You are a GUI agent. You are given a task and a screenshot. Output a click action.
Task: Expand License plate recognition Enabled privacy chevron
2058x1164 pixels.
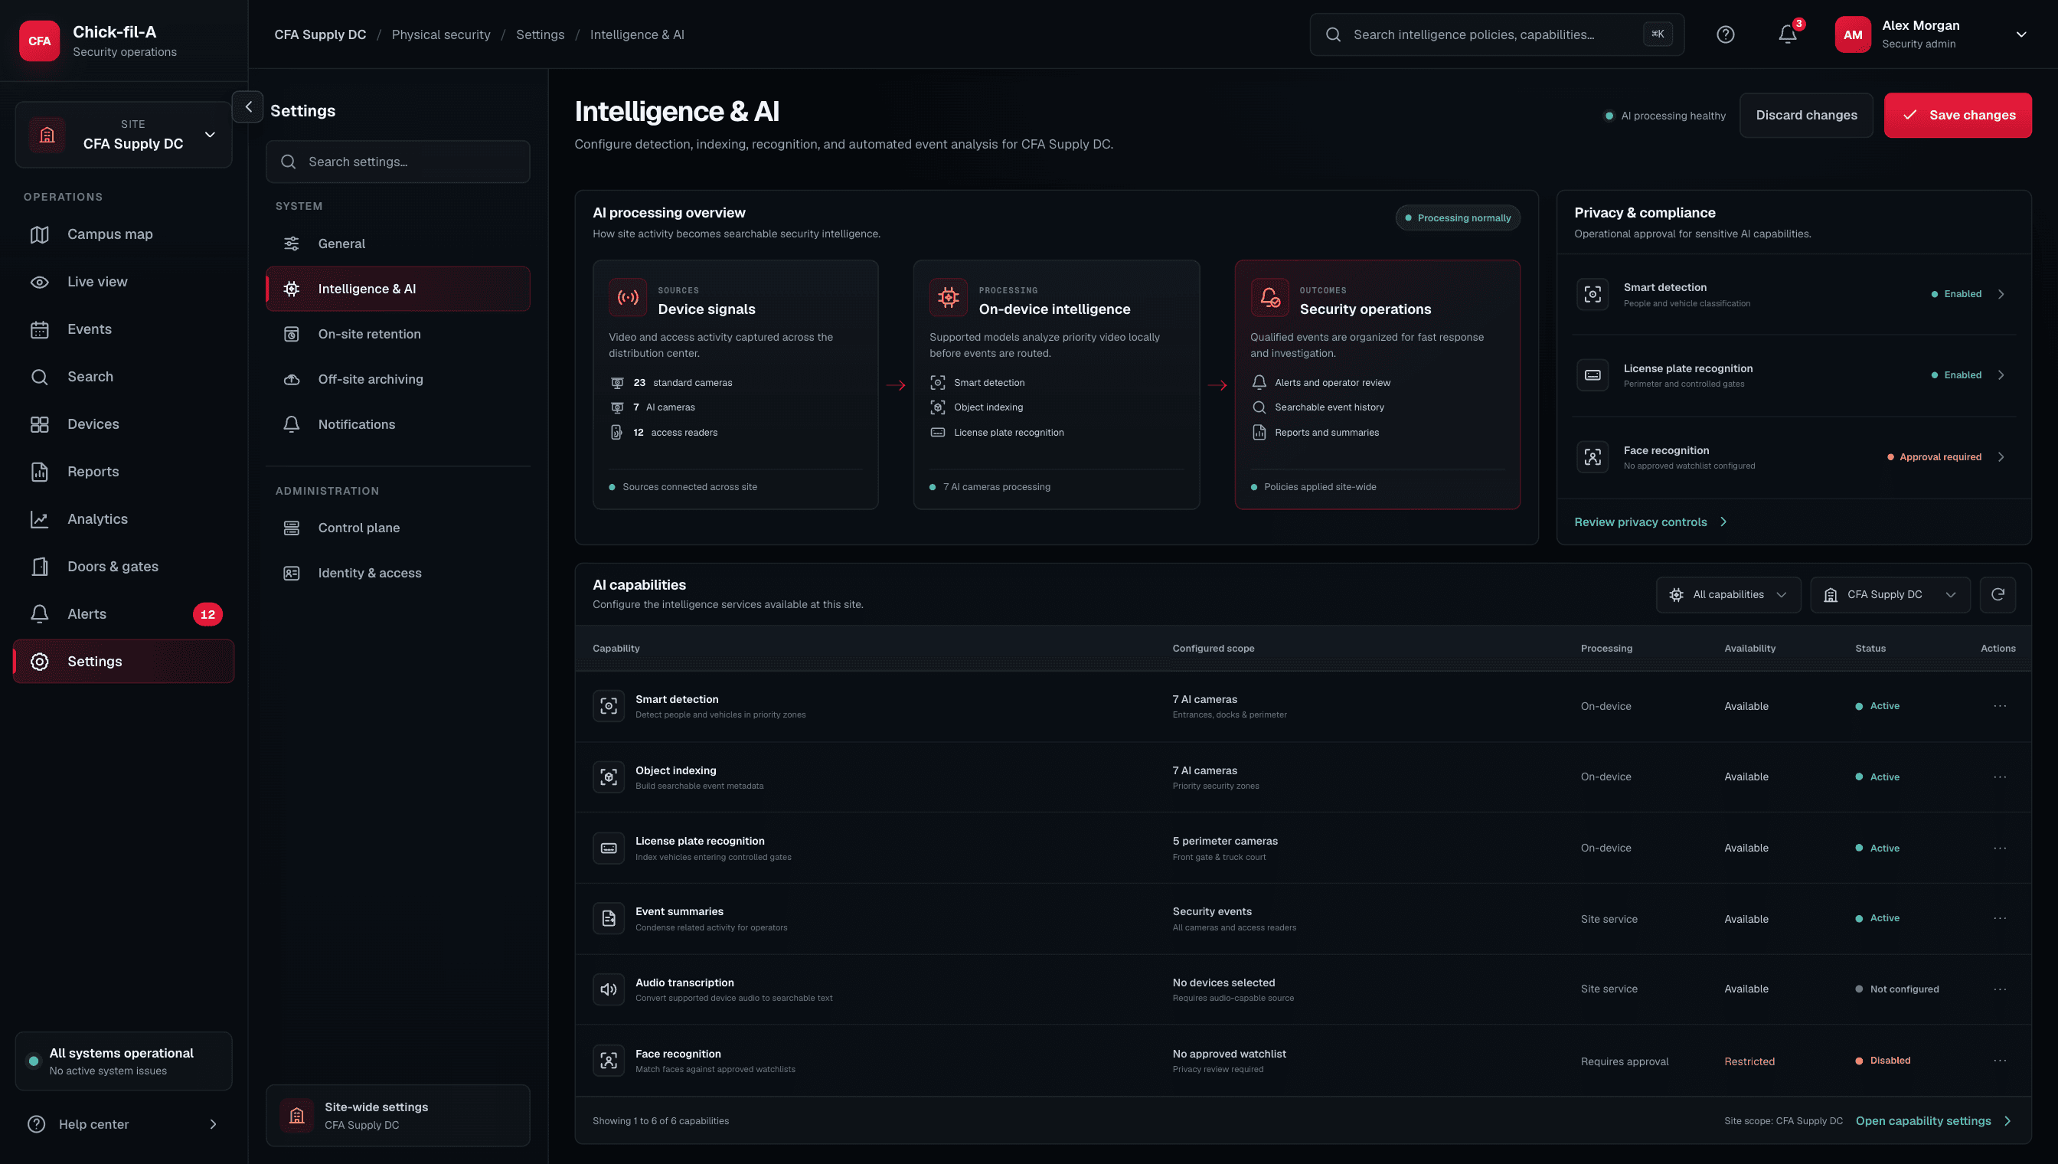(x=2001, y=375)
